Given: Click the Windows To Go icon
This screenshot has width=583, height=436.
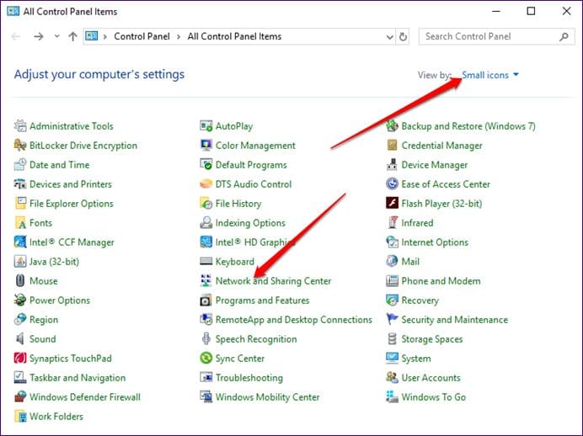Looking at the screenshot, I should click(392, 396).
